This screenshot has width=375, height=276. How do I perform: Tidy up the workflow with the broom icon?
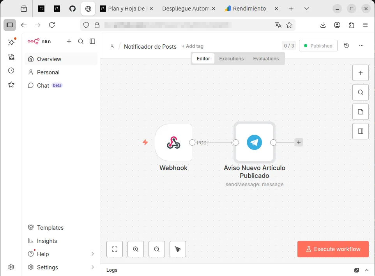[x=178, y=249]
